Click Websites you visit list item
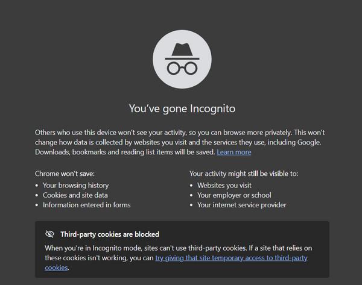This screenshot has height=285, width=362. point(224,186)
